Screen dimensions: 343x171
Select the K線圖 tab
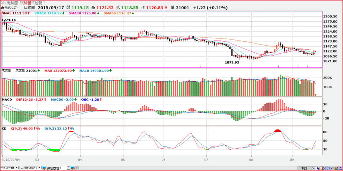tap(26, 3)
